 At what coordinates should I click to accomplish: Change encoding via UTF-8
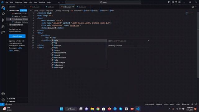(166, 105)
